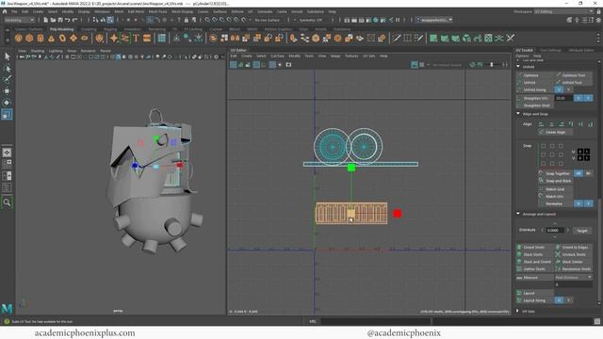603x339 pixels.
Task: Click the Straighten UVs angle input field
Action: click(563, 98)
